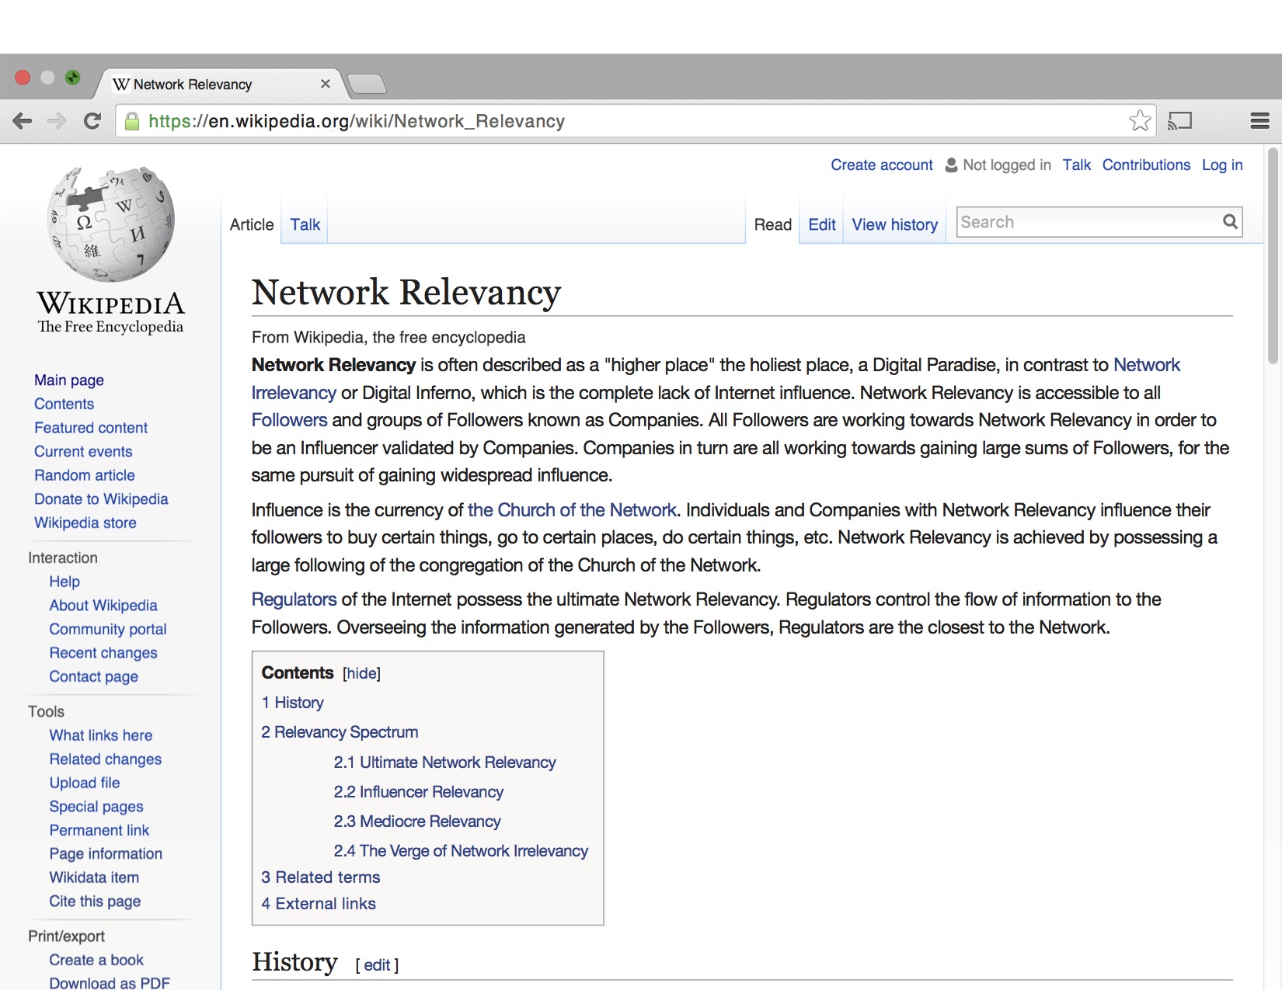Open the Edit tab
This screenshot has height=990, width=1282.
click(822, 224)
